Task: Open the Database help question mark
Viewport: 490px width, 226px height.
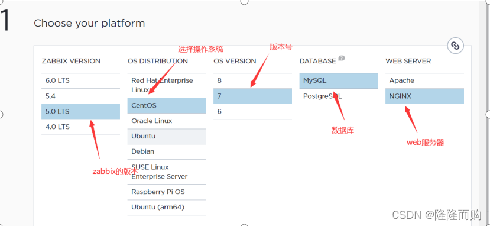Action: 342,58
